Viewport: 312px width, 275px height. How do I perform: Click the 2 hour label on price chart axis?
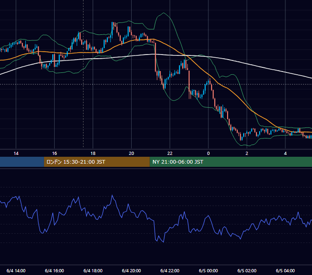pyautogui.click(x=247, y=154)
